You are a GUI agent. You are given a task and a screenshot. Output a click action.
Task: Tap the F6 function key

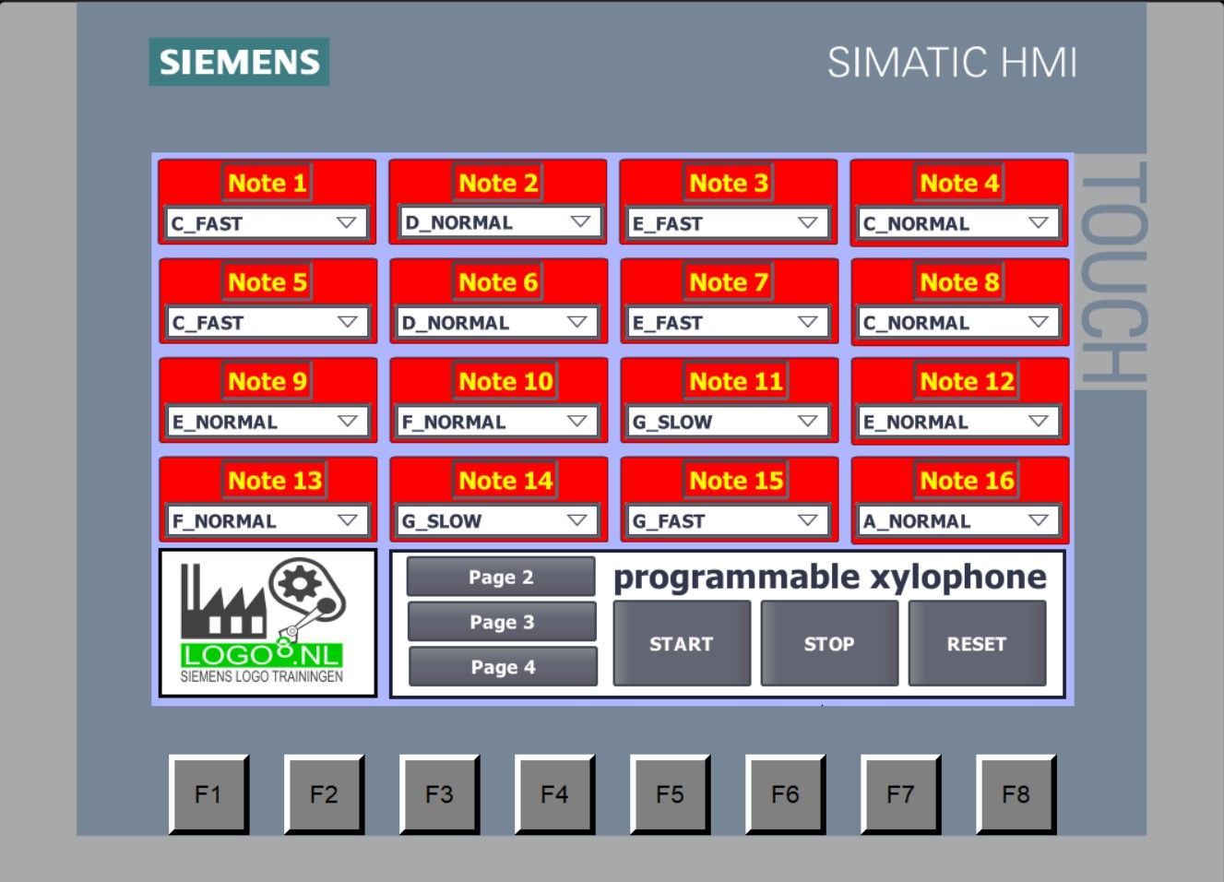(785, 794)
